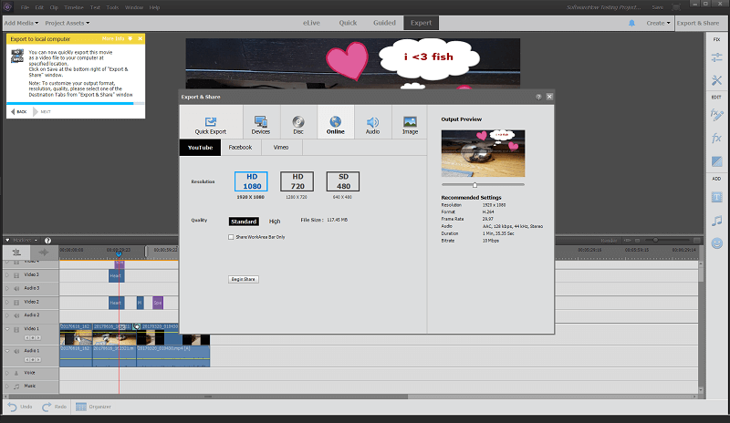Select Quick Export destination icon
The image size is (730, 423).
pyautogui.click(x=211, y=122)
